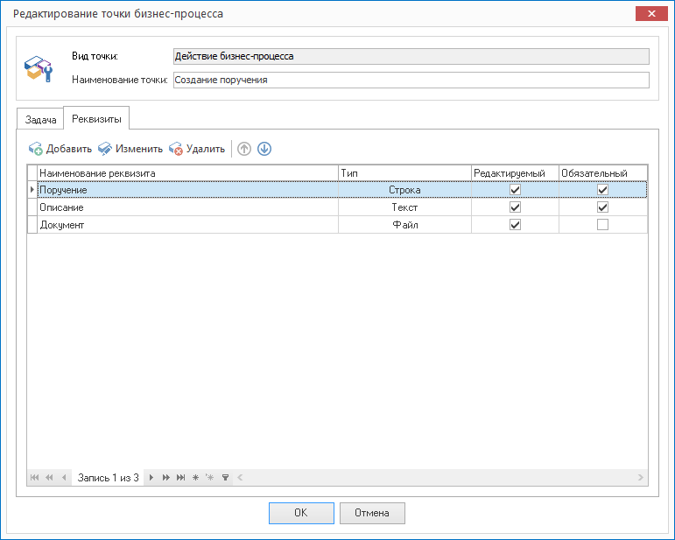Click the Удалить (delete attribute) toolbar button

[x=197, y=149]
